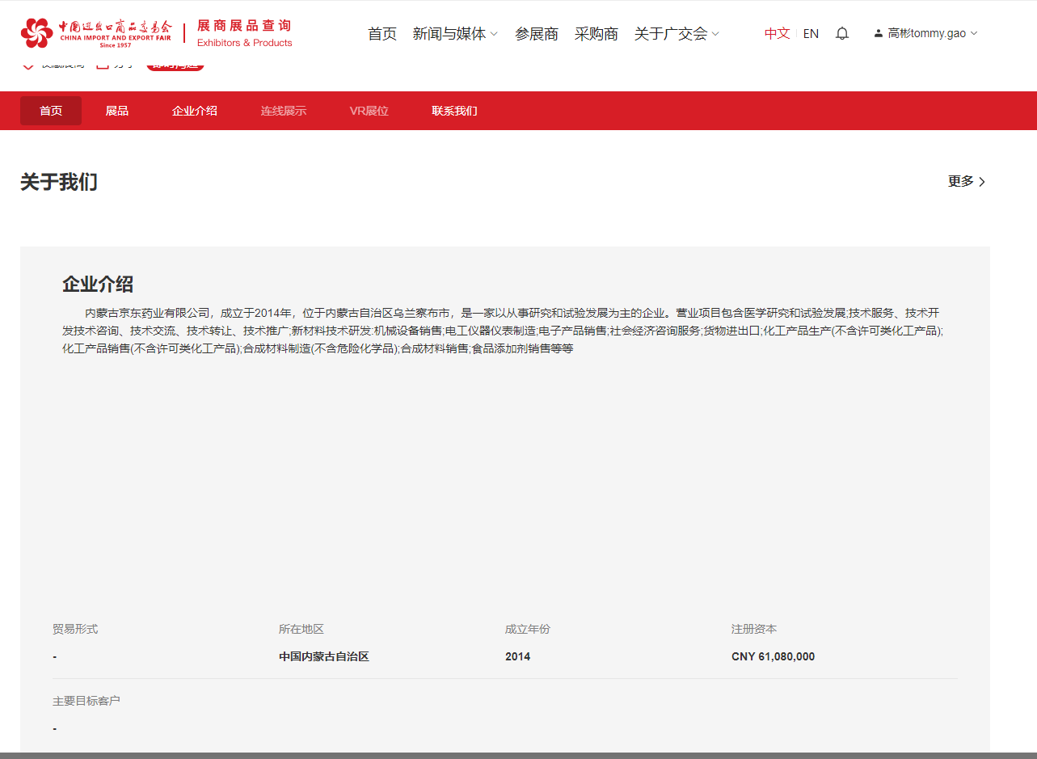Click the 注册资本 label
Viewport: 1037px width, 759px height.
point(754,629)
